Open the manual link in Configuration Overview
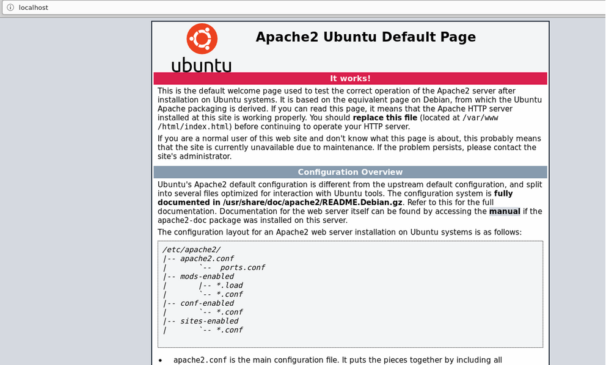Viewport: 606px width, 365px height. [x=505, y=211]
